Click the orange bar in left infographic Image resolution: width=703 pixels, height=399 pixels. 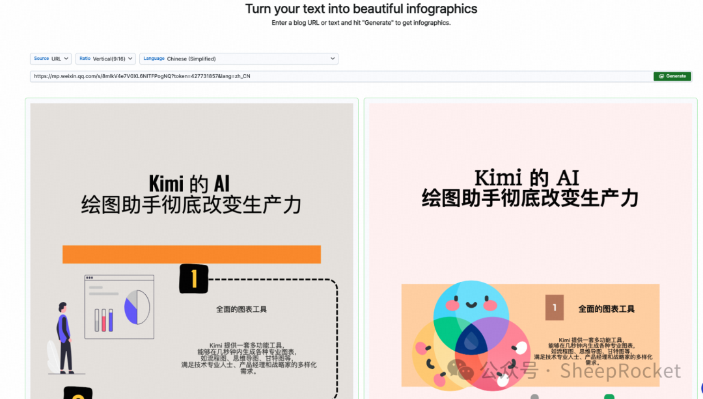click(191, 255)
